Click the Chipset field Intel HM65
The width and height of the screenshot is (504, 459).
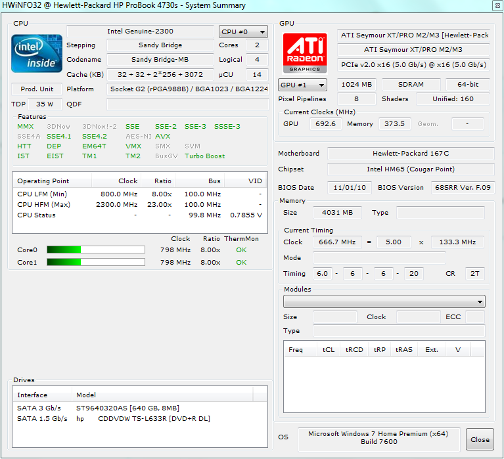[411, 169]
